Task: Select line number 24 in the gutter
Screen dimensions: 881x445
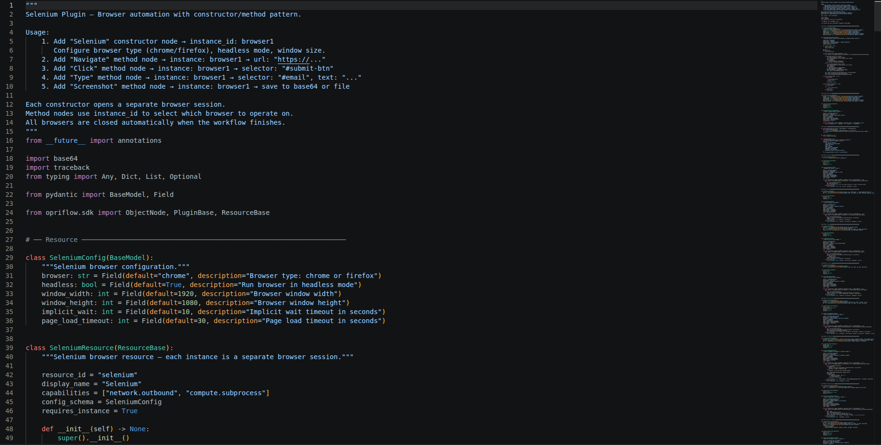Action: [x=9, y=213]
